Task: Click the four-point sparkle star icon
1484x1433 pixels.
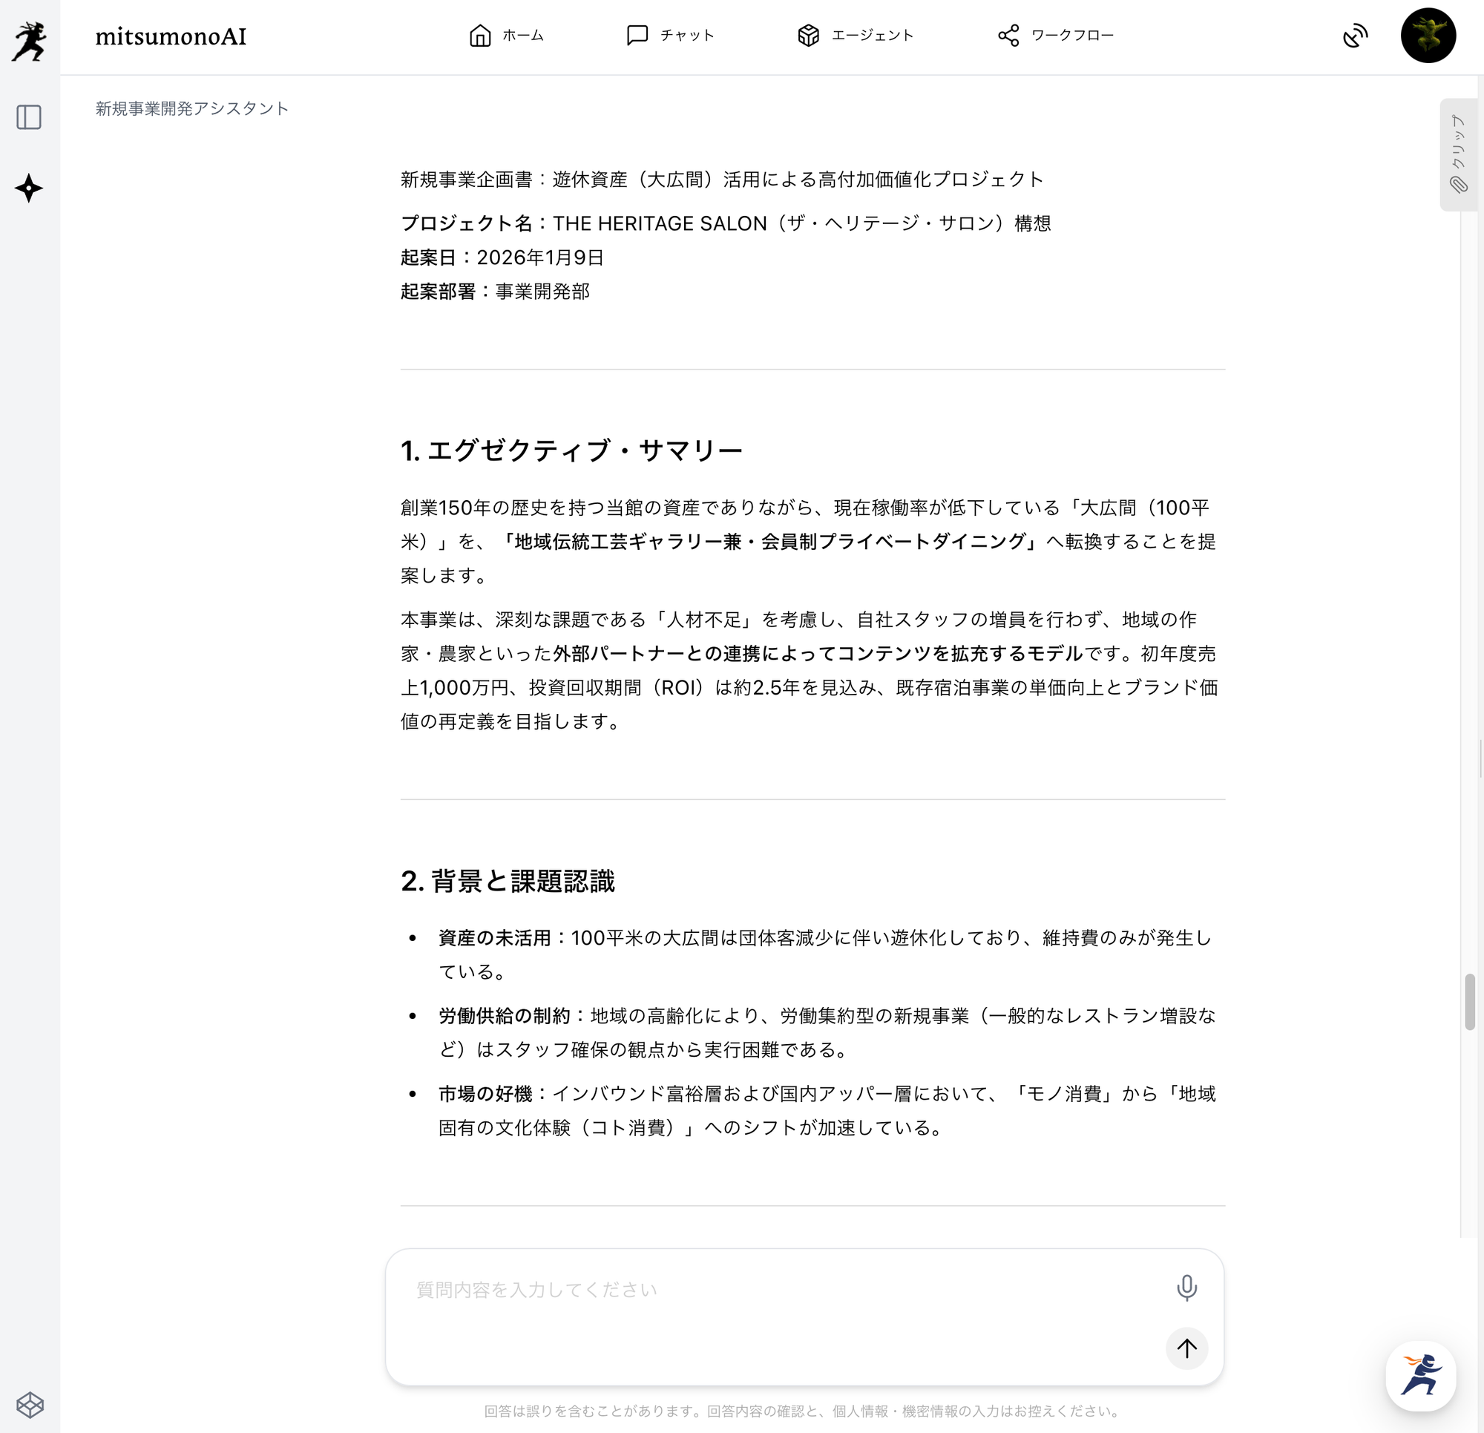Action: (29, 188)
